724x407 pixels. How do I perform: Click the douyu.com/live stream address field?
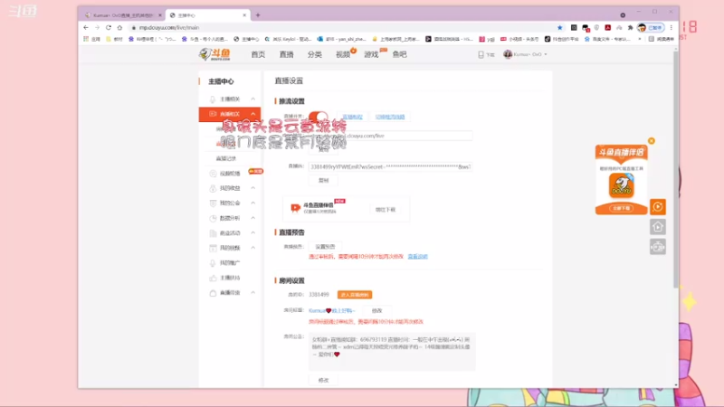[390, 136]
